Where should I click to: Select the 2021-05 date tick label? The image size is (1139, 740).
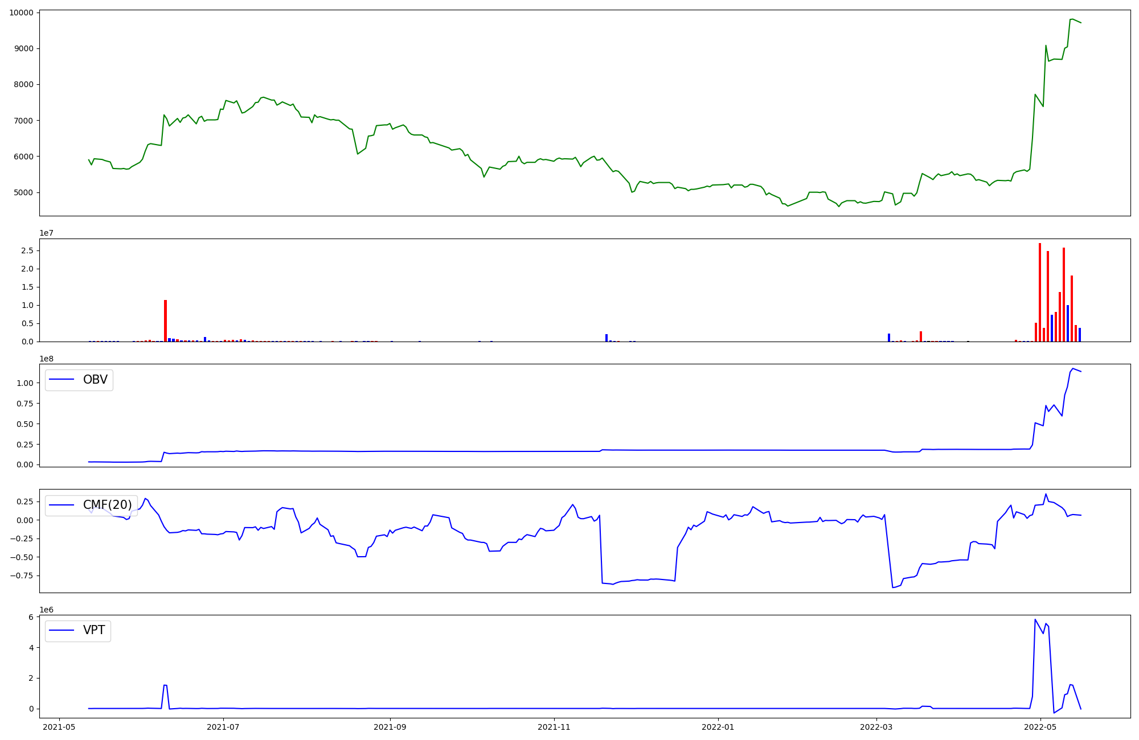point(59,727)
